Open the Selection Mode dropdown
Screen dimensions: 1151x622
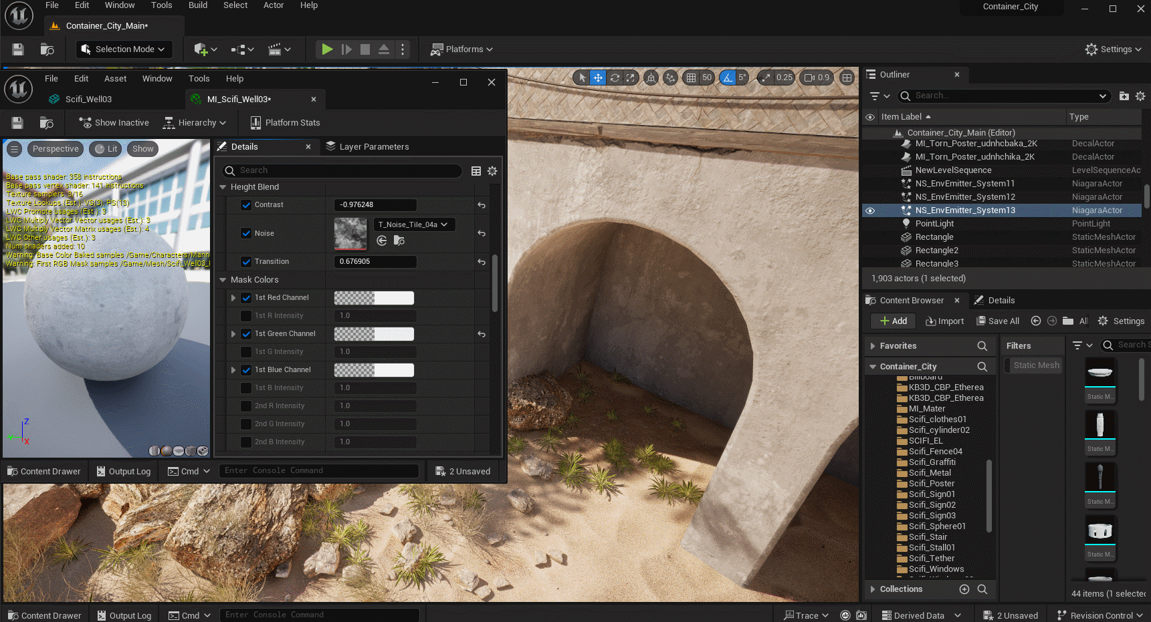124,49
